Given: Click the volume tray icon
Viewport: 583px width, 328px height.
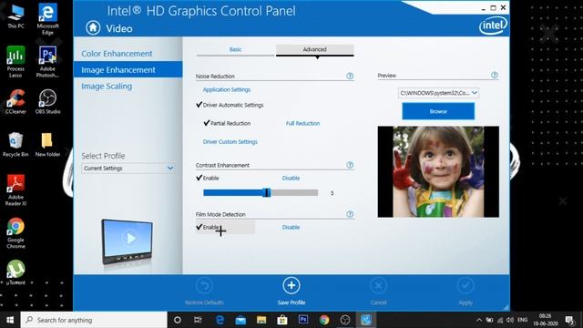Looking at the screenshot, I should (510, 320).
